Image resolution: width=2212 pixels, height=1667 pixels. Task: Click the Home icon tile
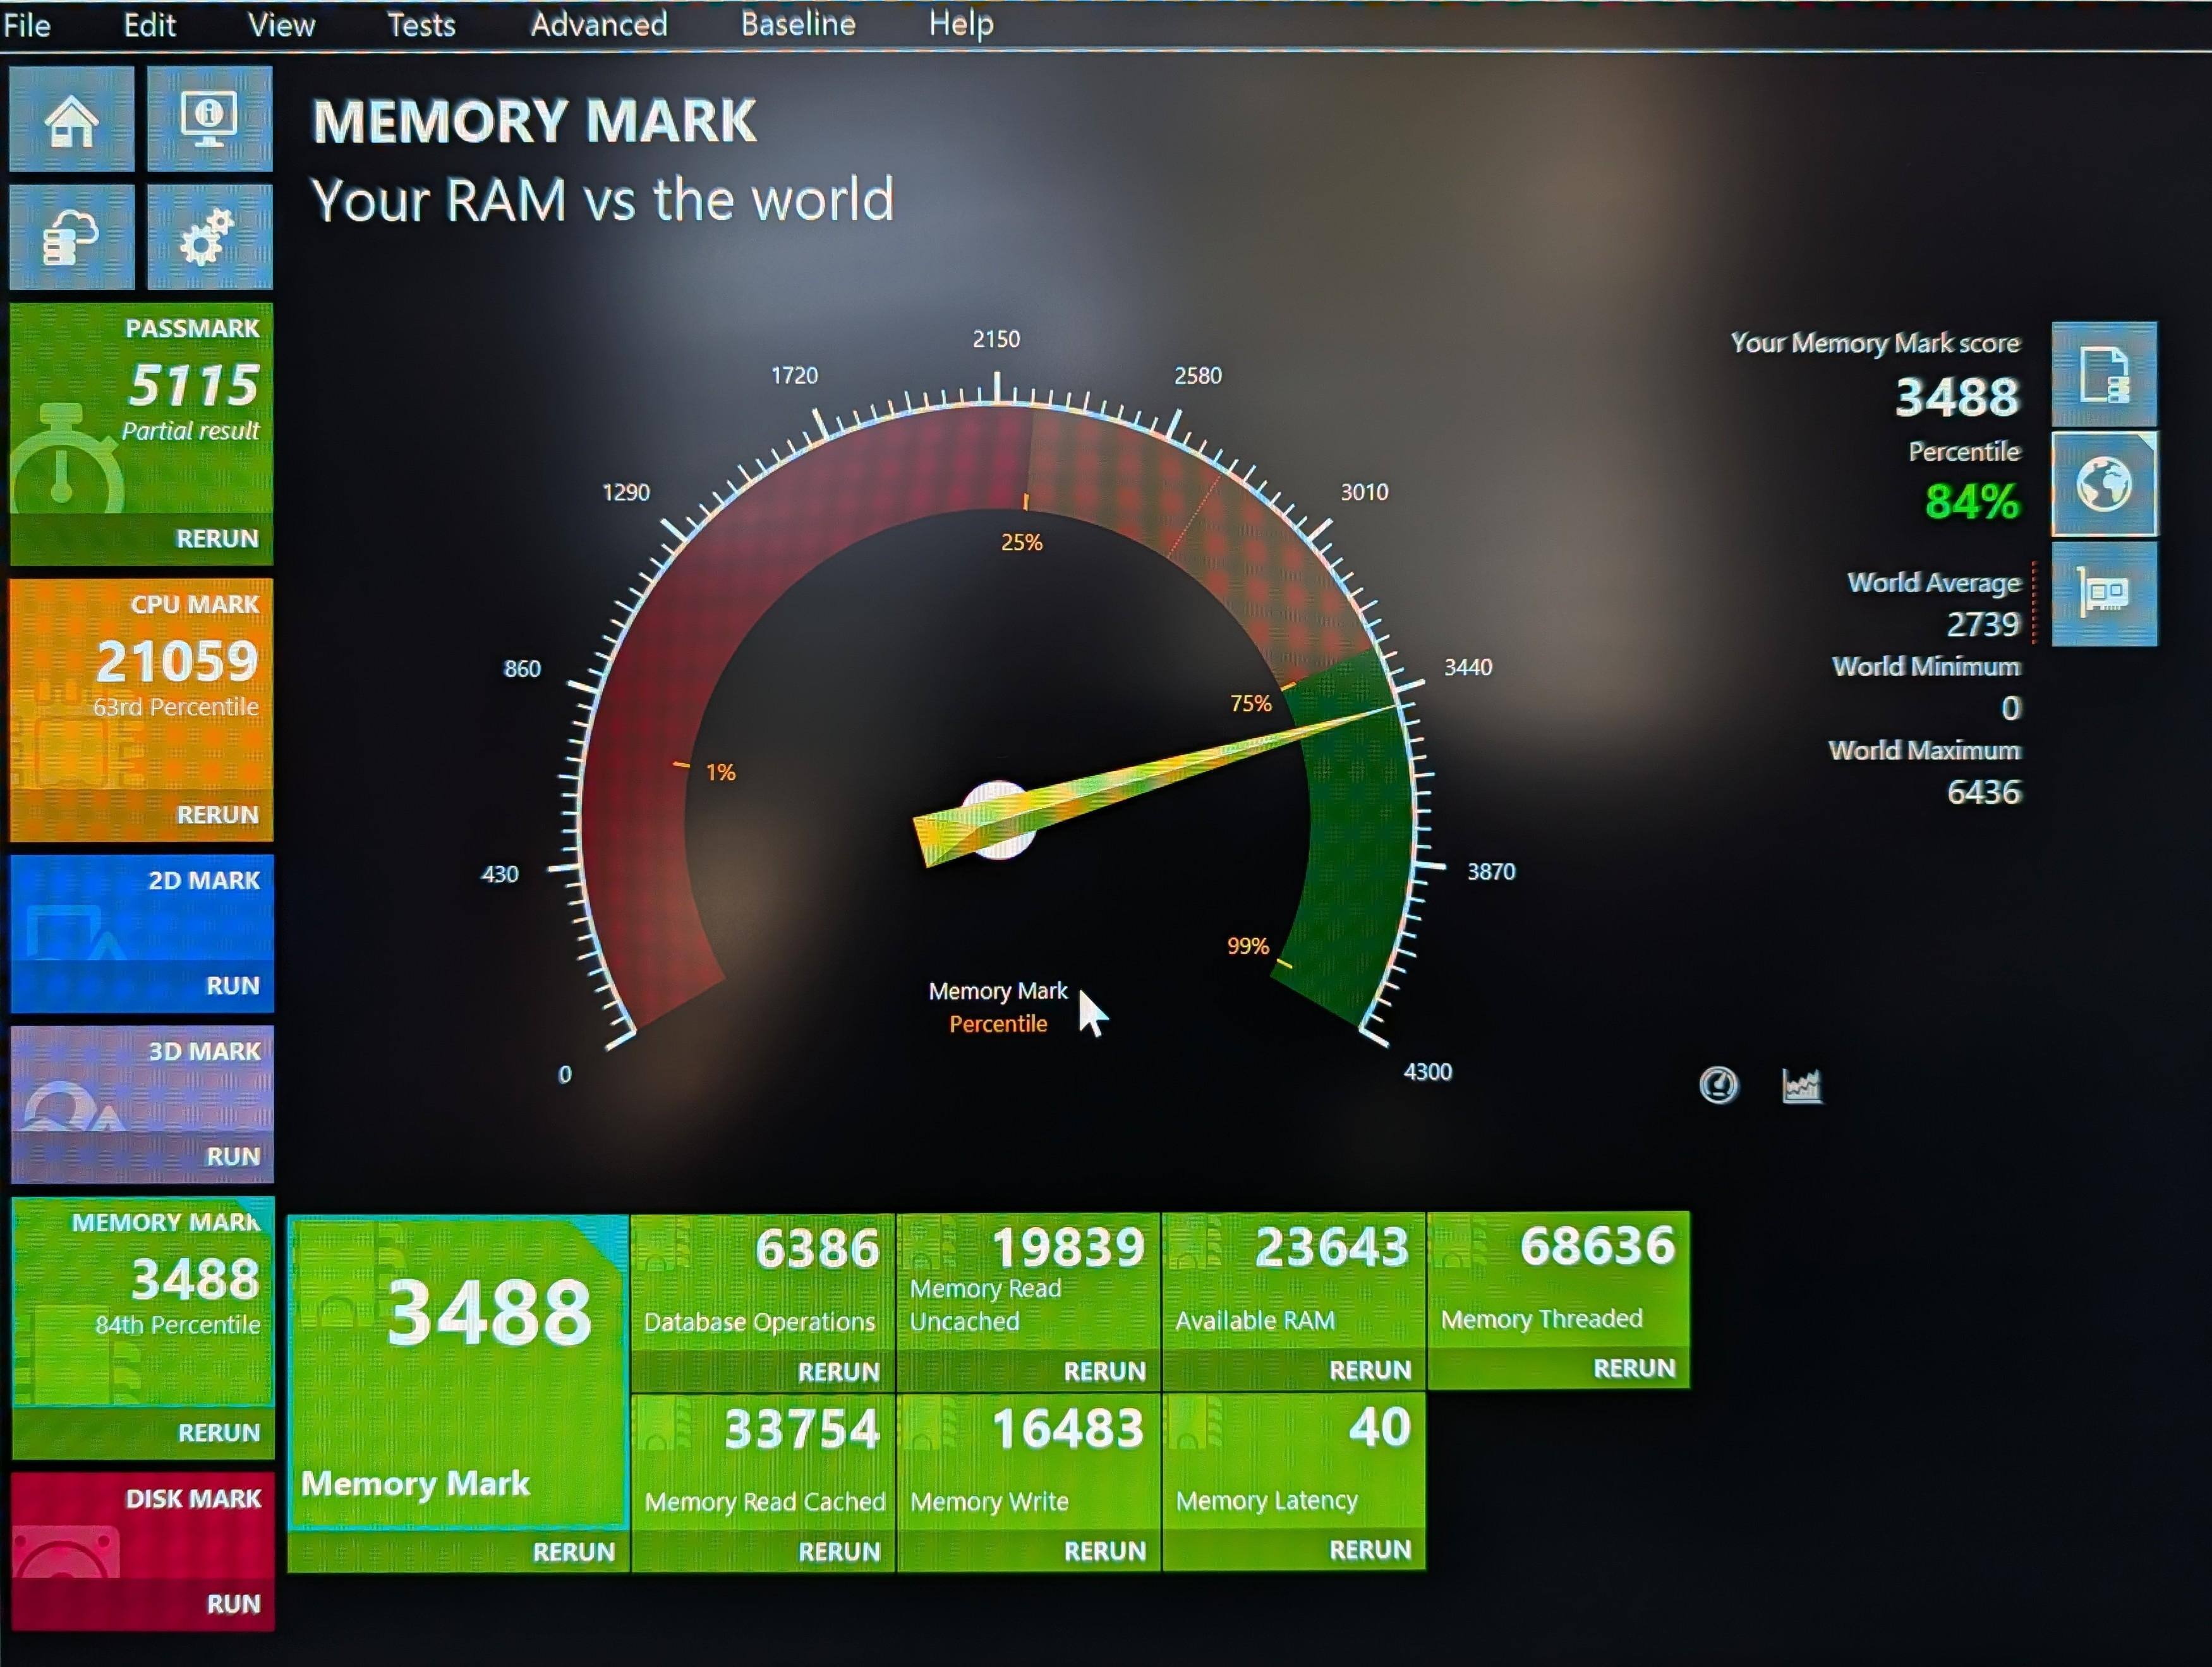71,120
